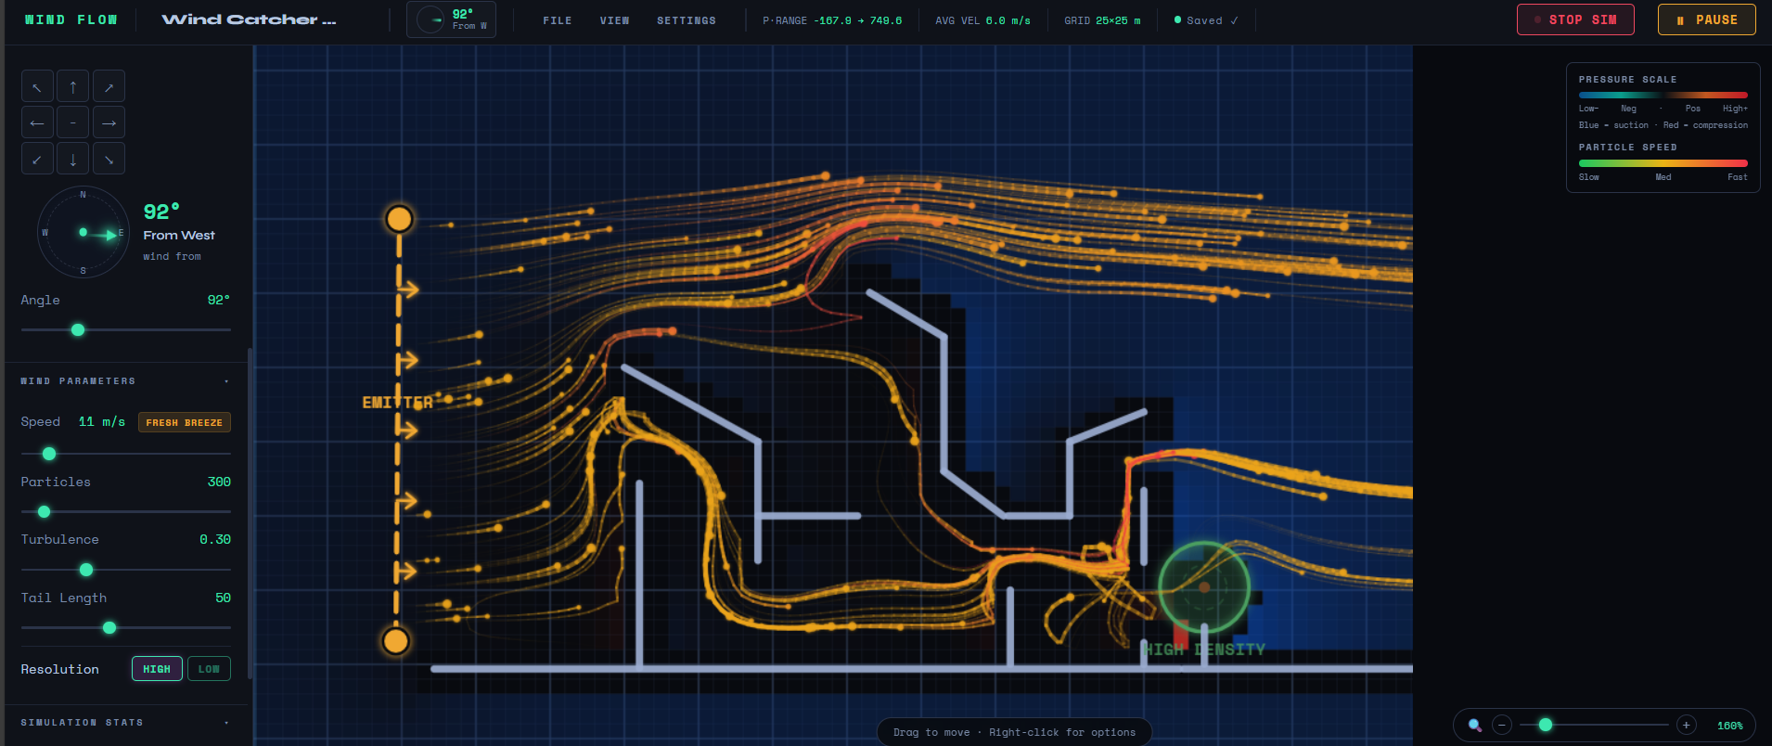Adjust the Tail Length slider
The image size is (1772, 746).
tap(126, 628)
